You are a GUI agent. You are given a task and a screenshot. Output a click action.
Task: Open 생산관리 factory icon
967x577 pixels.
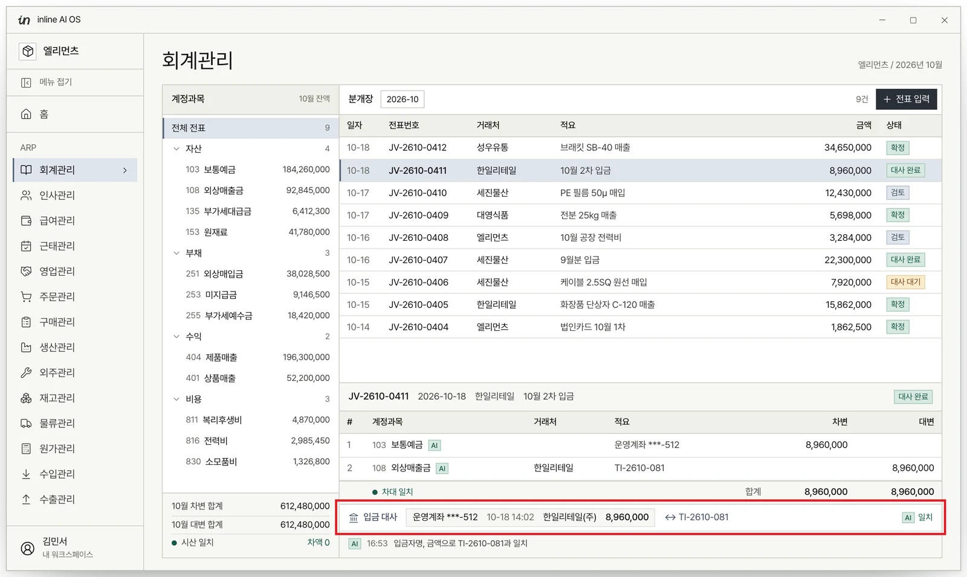pyautogui.click(x=26, y=348)
